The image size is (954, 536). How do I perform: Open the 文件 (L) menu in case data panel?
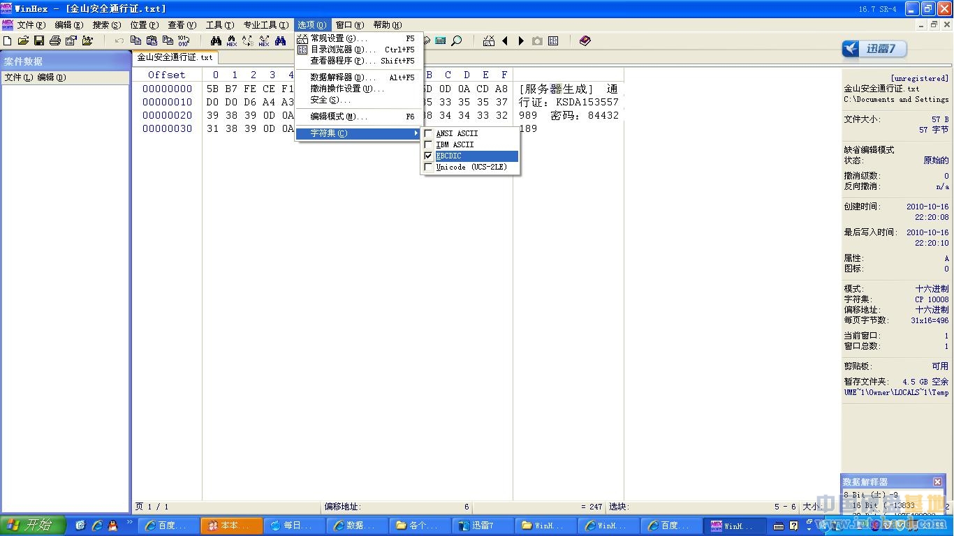(18, 77)
